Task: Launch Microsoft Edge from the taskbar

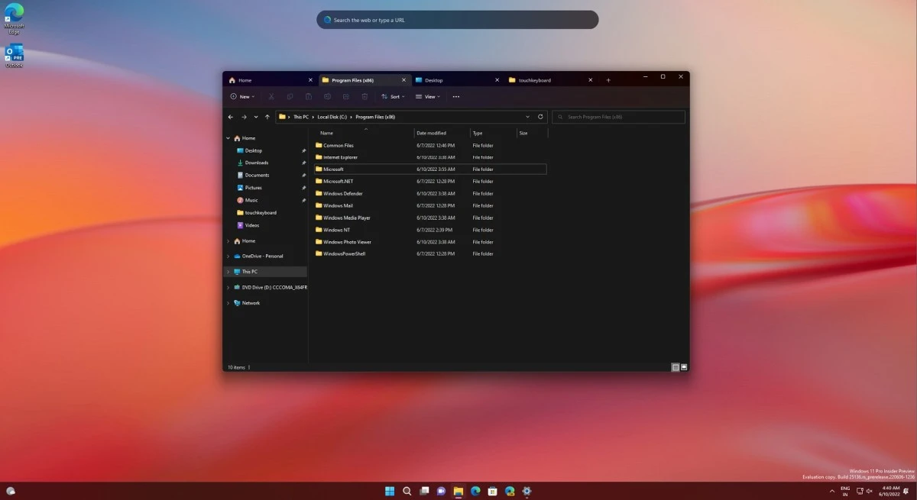Action: (x=475, y=491)
